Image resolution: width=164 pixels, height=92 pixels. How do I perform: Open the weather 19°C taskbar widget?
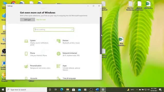[130, 90]
